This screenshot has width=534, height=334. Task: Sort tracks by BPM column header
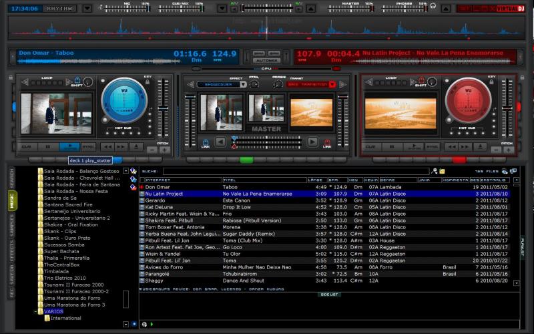pos(338,180)
